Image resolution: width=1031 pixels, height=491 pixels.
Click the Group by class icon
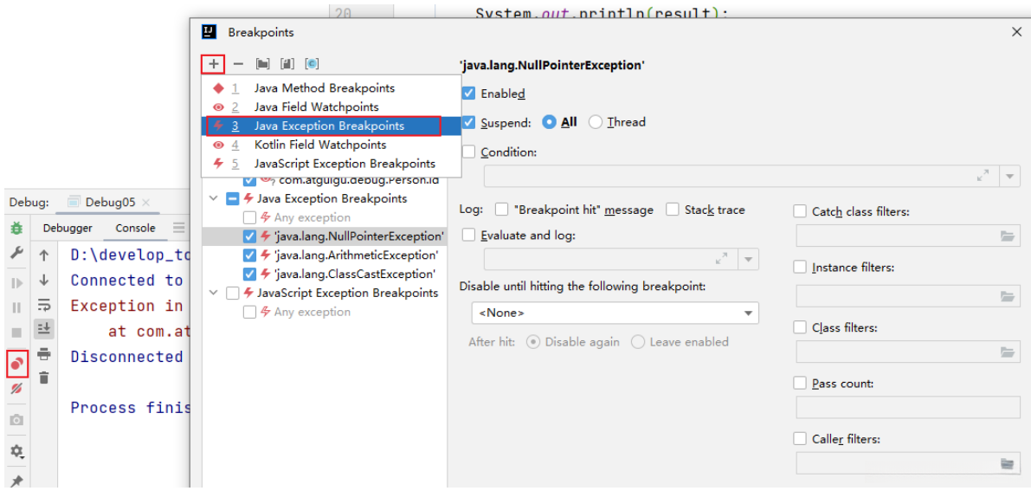[312, 64]
